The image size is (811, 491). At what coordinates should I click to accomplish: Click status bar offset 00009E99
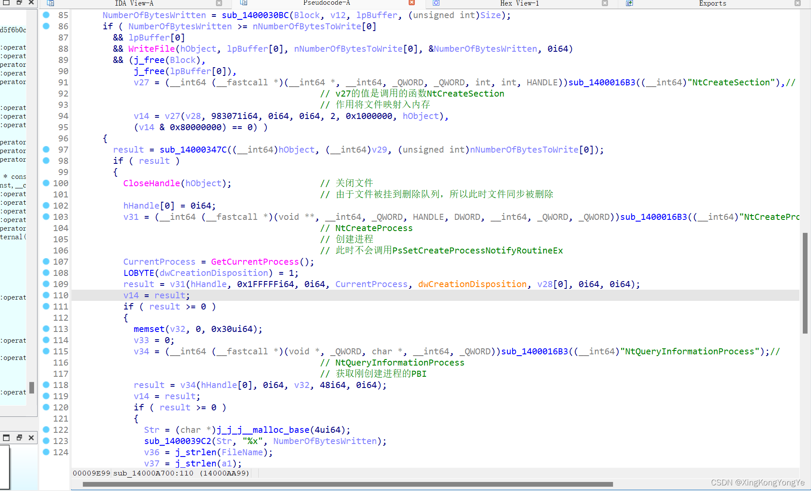coord(91,473)
